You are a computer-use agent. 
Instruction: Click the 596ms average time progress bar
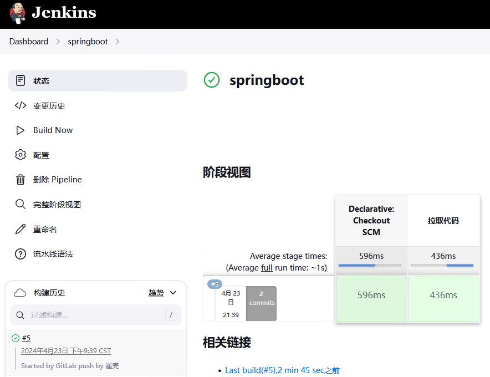(x=370, y=266)
